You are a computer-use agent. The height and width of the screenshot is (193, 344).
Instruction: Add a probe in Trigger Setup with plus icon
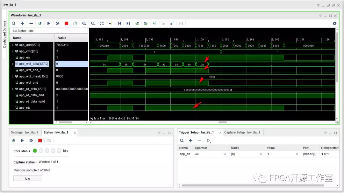pos(190,140)
